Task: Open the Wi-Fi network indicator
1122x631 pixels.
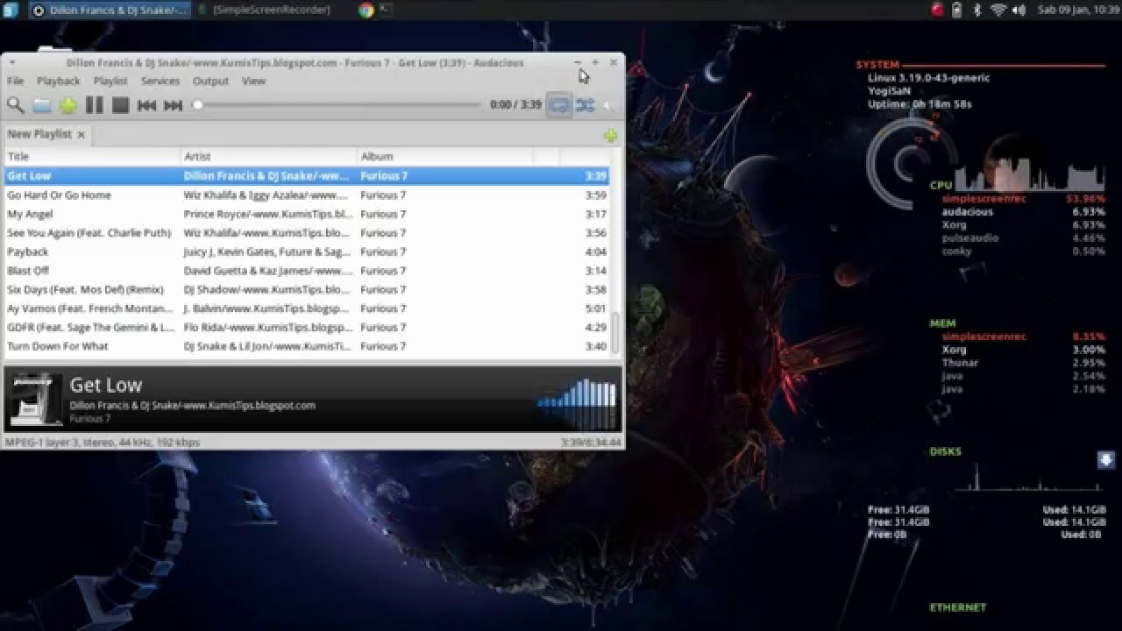Action: click(998, 10)
